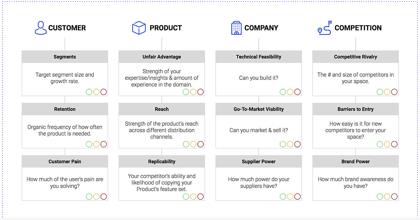420x220 pixels.
Task: Click the Retention card header
Action: pos(65,109)
